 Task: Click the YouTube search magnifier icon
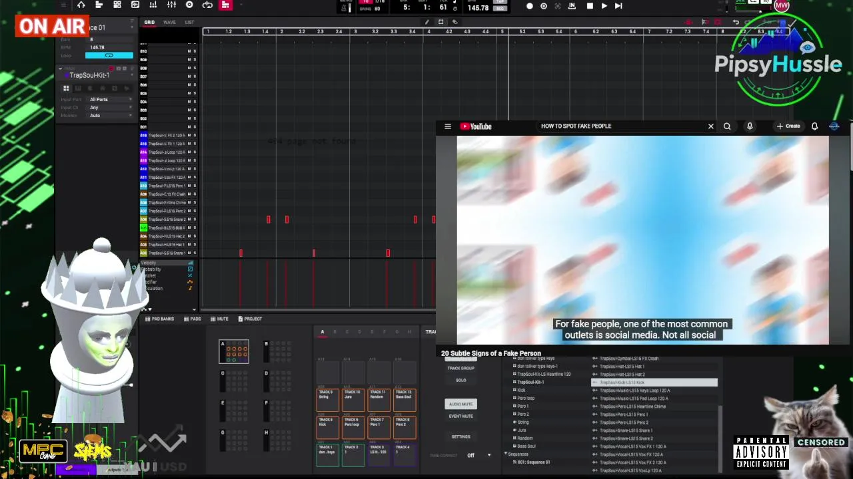(727, 126)
